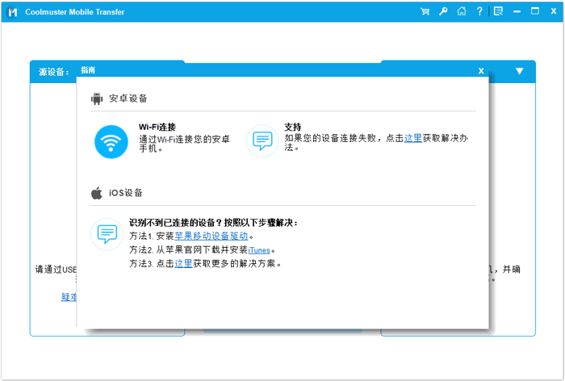Open the 这里 link in the 支持 section
The height and width of the screenshot is (381, 565).
pos(412,138)
